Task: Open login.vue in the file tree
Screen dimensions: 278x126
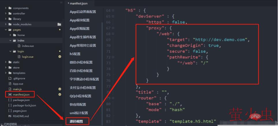Action: point(27,57)
